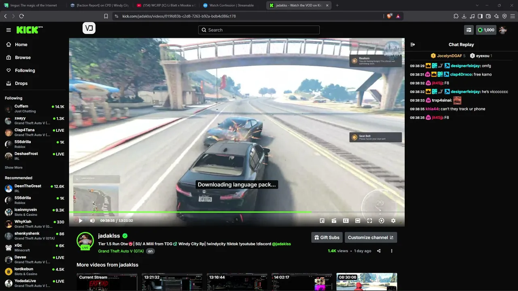Image resolution: width=518 pixels, height=291 pixels.
Task: Open the user profile avatar menu
Action: tap(503, 30)
